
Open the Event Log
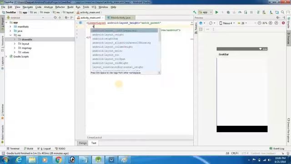(x=277, y=149)
